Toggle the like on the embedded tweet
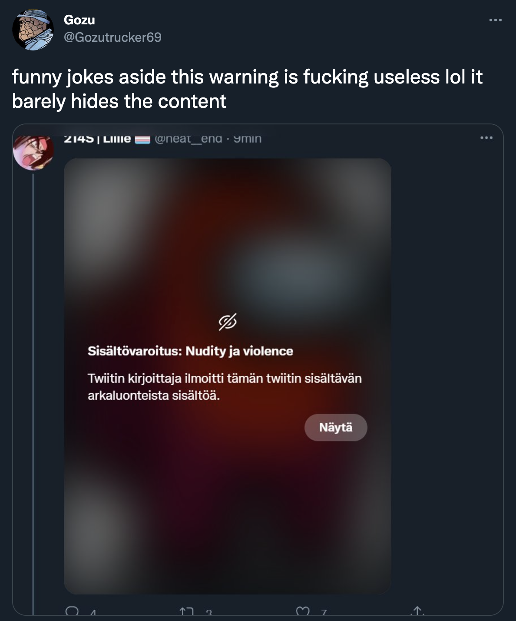The width and height of the screenshot is (516, 621). (303, 611)
